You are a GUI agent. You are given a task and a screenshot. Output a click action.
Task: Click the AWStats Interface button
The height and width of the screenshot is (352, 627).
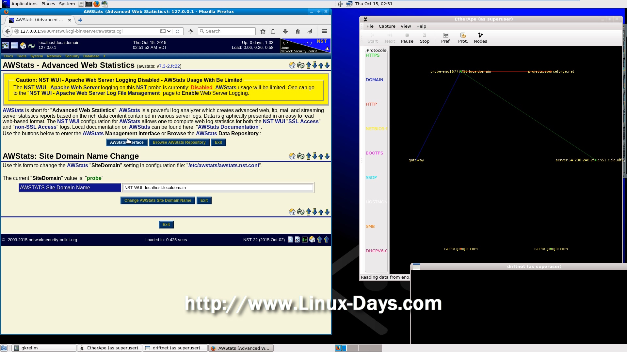(x=127, y=142)
